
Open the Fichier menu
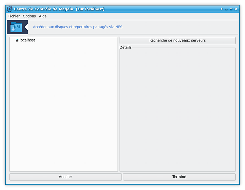pyautogui.click(x=14, y=16)
